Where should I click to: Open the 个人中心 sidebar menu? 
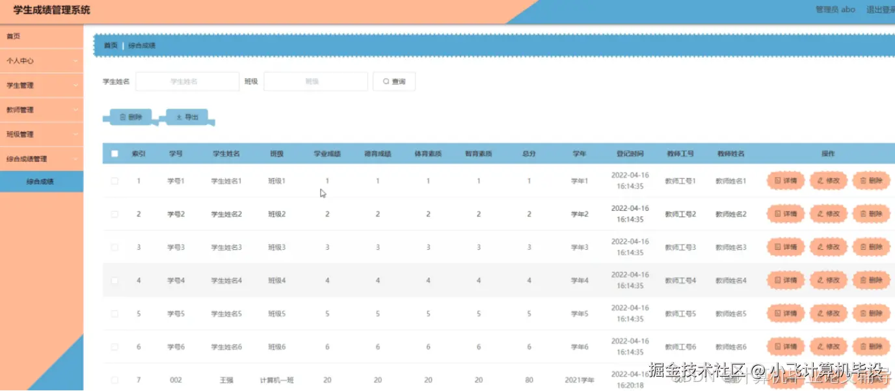point(42,61)
